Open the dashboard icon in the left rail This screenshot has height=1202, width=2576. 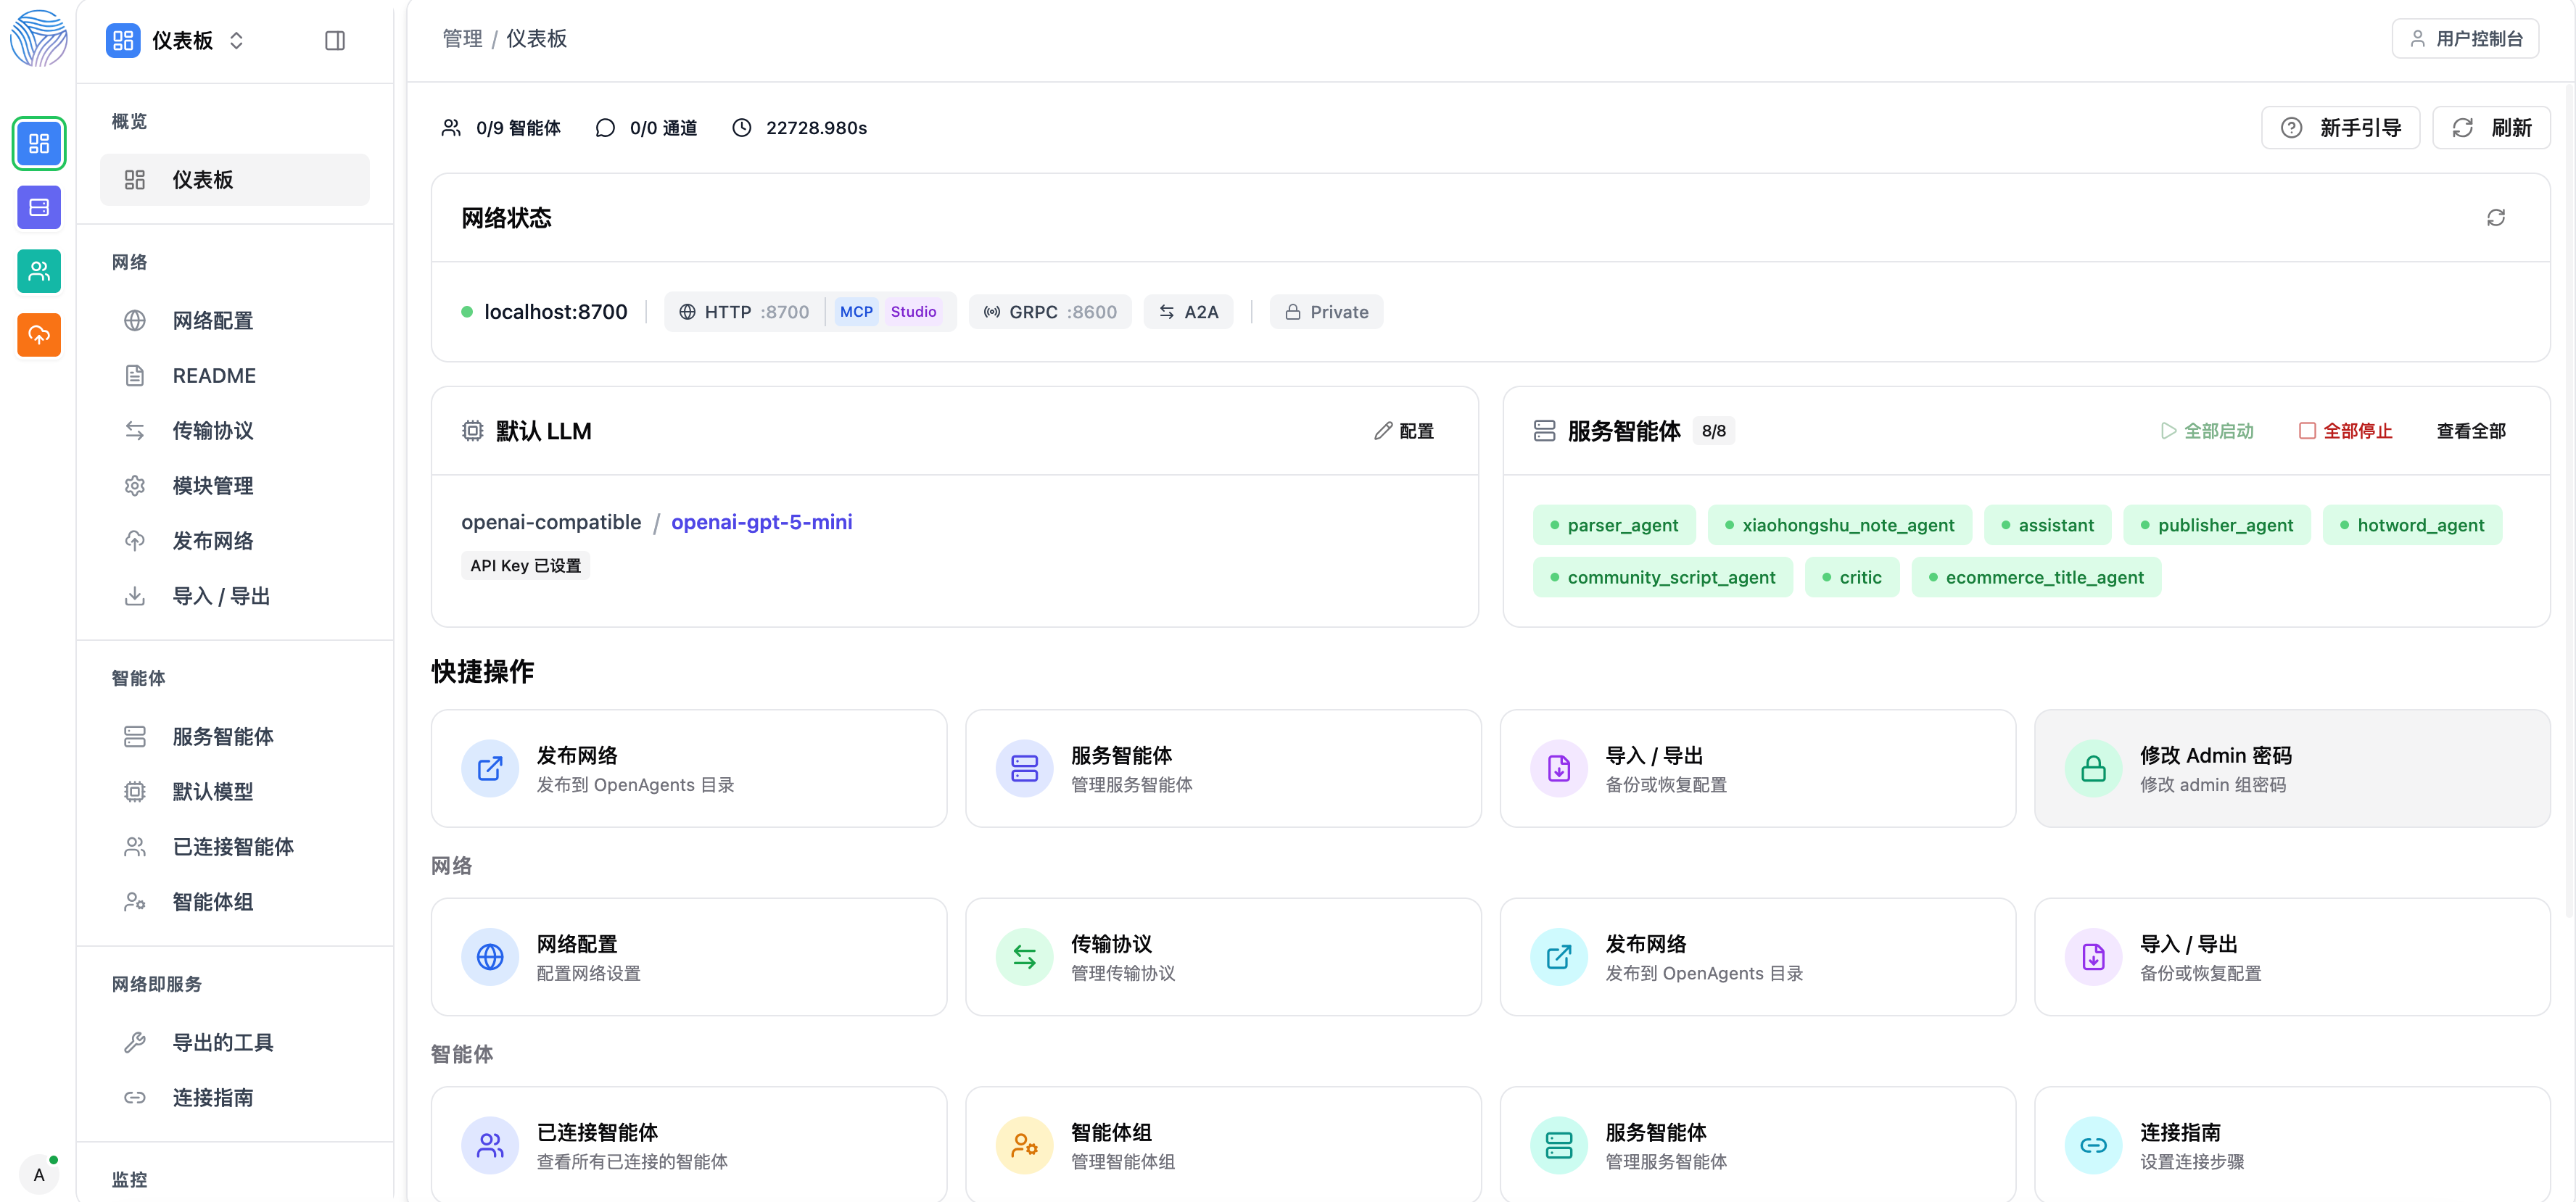pos(39,143)
